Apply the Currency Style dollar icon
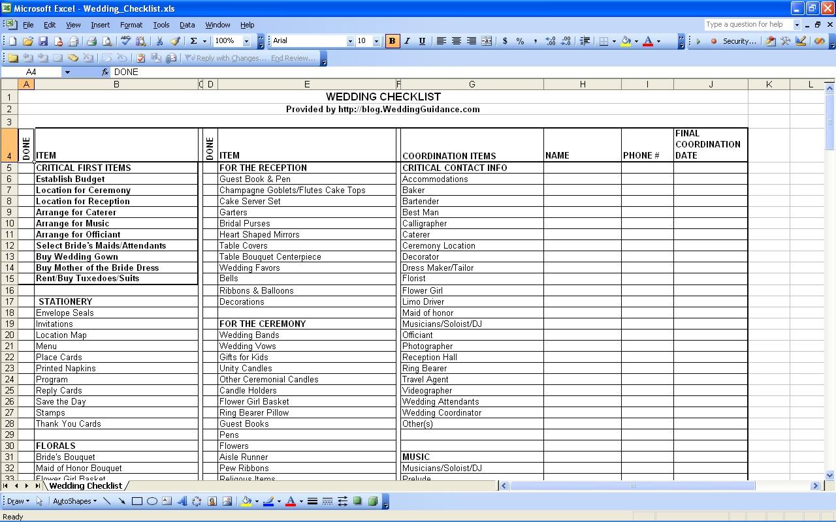 tap(505, 41)
